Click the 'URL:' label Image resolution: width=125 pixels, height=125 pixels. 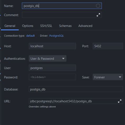7,101
